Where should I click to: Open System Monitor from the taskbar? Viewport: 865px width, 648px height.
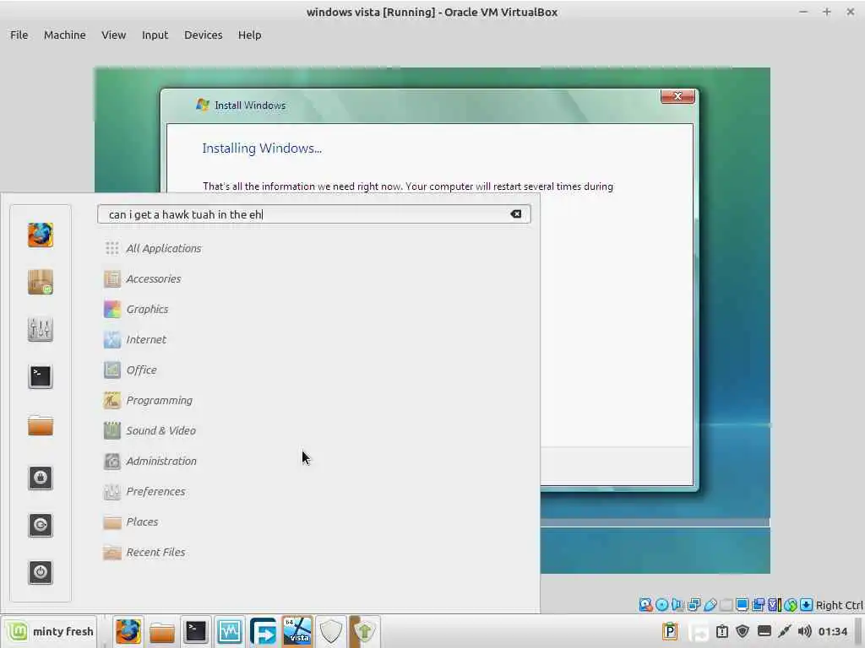click(230, 631)
